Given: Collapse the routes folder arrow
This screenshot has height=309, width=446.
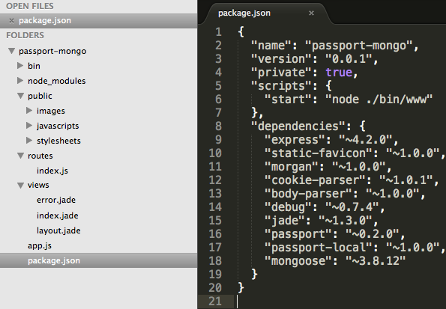Looking at the screenshot, I should tap(20, 156).
